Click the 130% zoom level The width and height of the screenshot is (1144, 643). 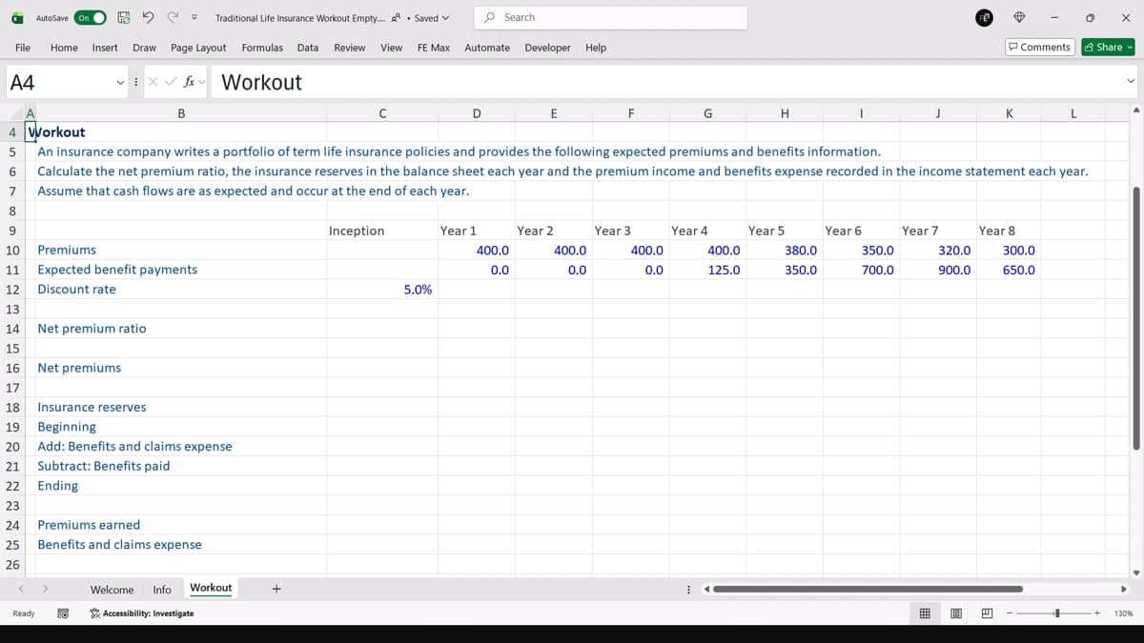1123,613
